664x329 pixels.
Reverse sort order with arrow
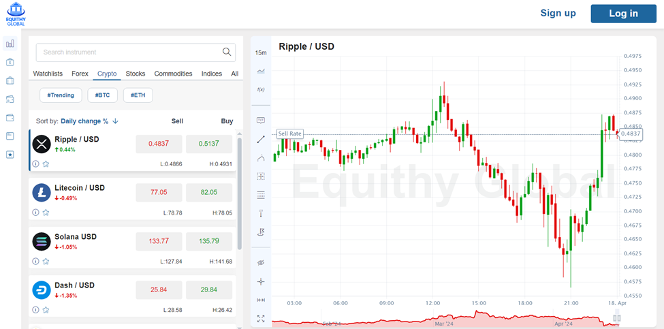coord(116,121)
